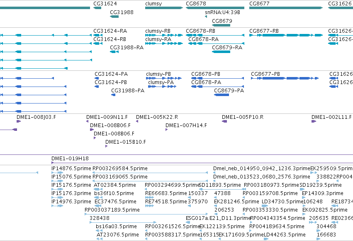The height and width of the screenshot is (241, 353).
Task: Click the CG8678-PB label
Action: click(x=206, y=74)
